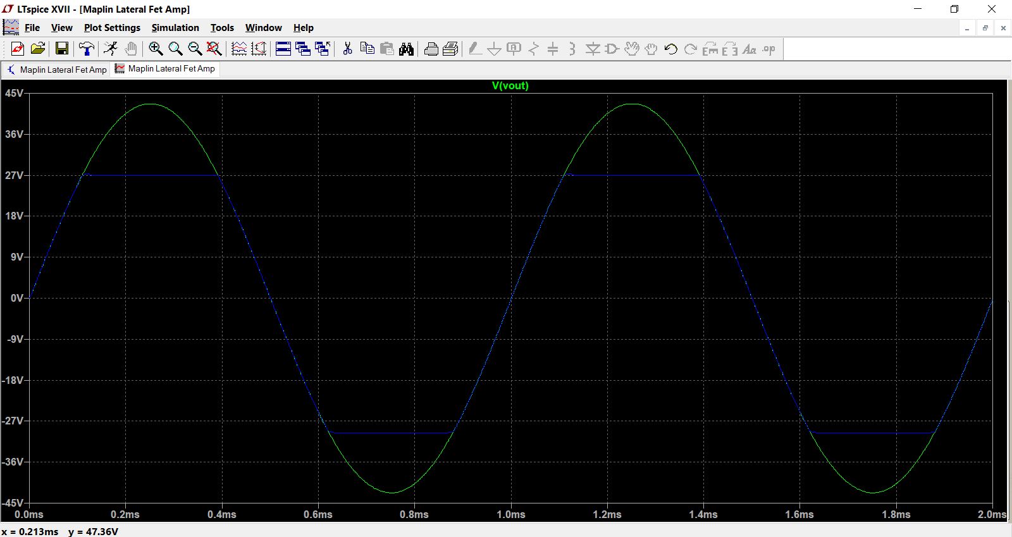The image size is (1012, 537).
Task: Click the Drag closed hand icon
Action: tap(651, 49)
